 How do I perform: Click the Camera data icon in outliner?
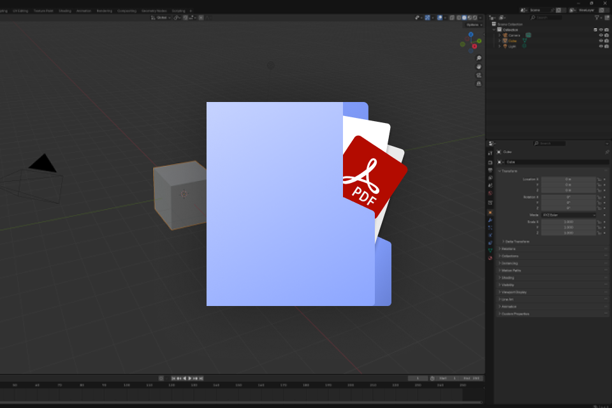tap(528, 35)
